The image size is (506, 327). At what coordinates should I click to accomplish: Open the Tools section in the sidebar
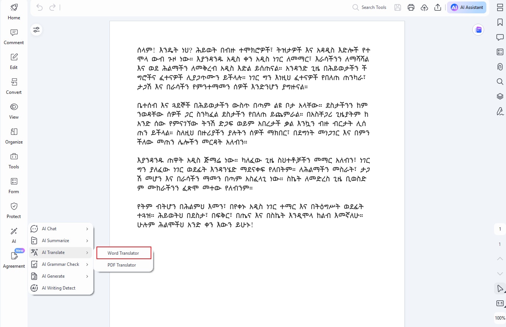(14, 161)
